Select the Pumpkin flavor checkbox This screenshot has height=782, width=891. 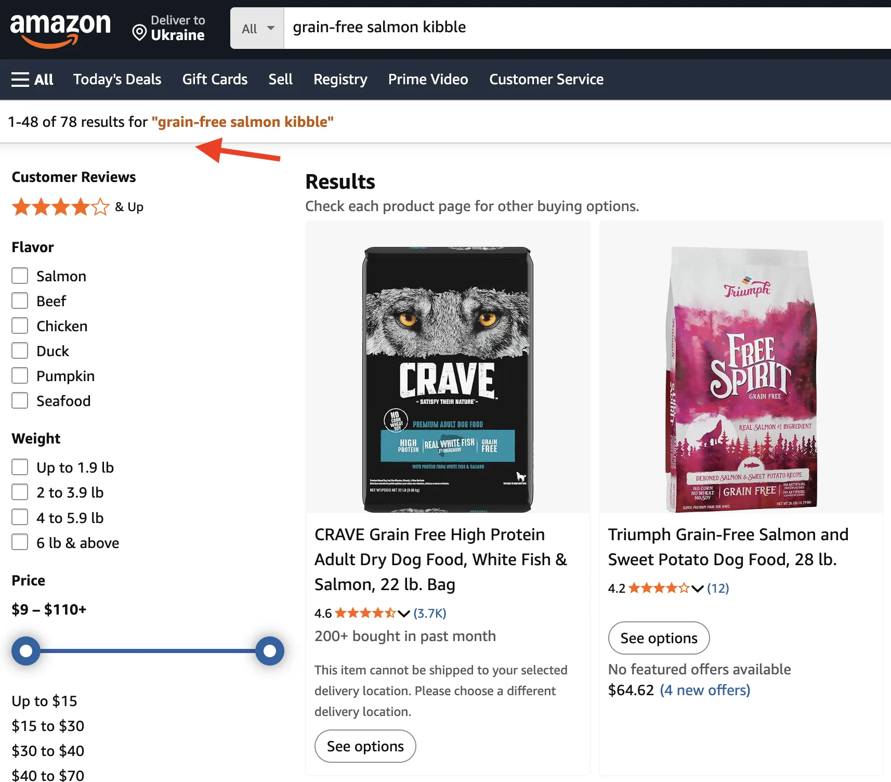pyautogui.click(x=20, y=375)
